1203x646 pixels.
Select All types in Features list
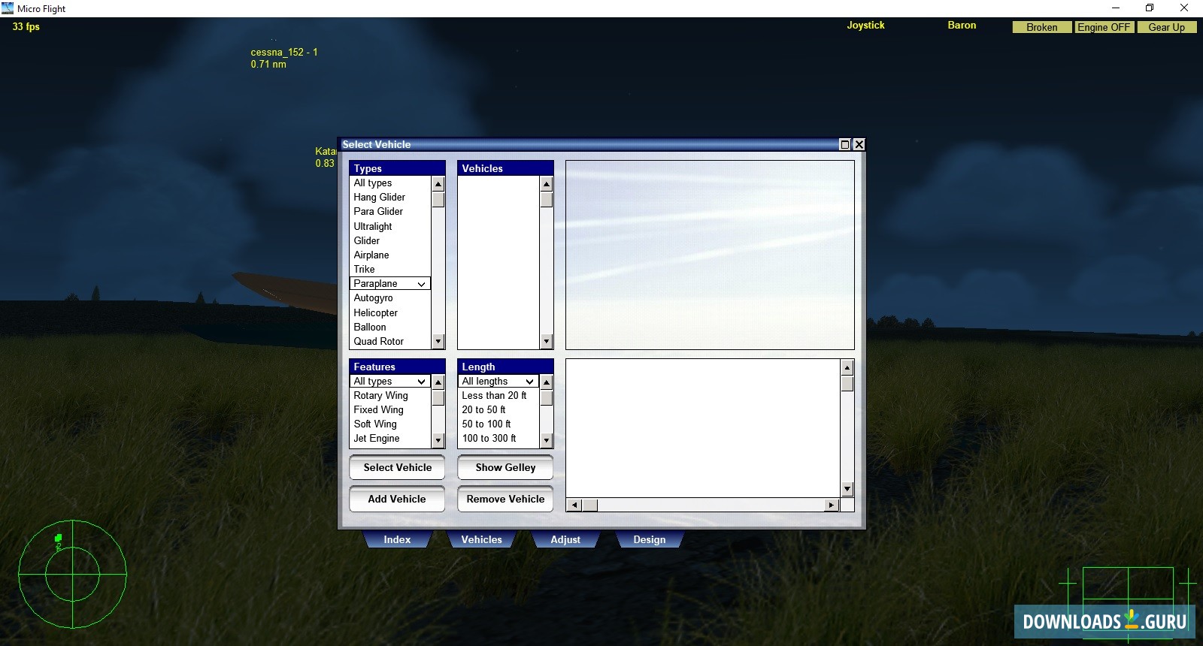tap(390, 382)
